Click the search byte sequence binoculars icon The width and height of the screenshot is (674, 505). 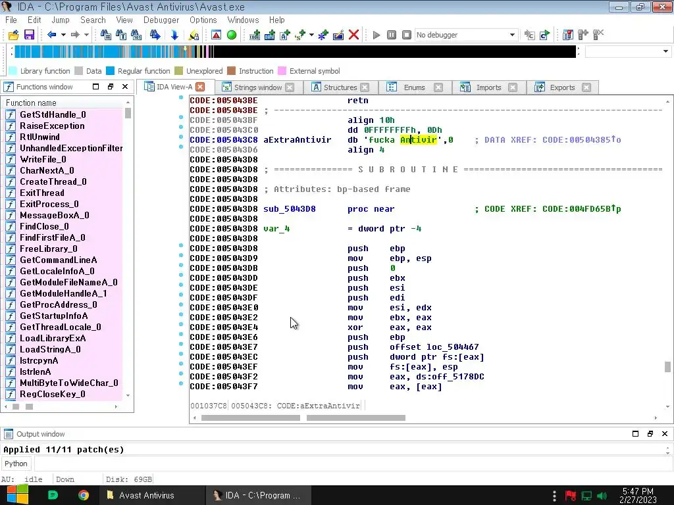136,35
